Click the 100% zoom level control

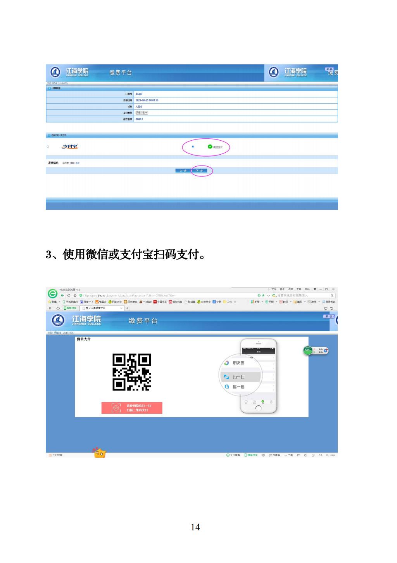[x=331, y=455]
